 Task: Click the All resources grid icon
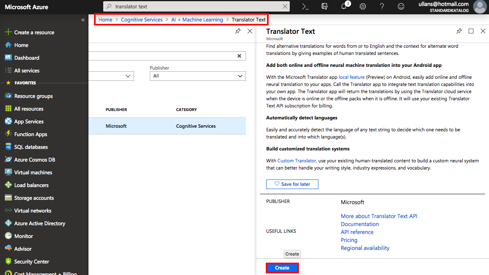pyautogui.click(x=8, y=109)
